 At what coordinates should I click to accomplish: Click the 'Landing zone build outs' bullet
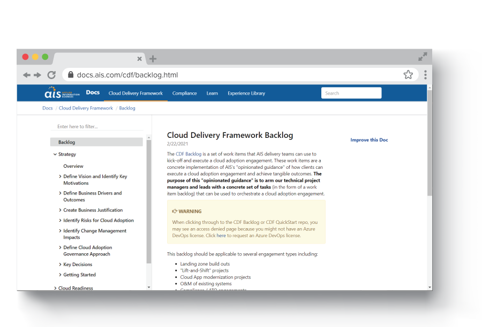(205, 264)
